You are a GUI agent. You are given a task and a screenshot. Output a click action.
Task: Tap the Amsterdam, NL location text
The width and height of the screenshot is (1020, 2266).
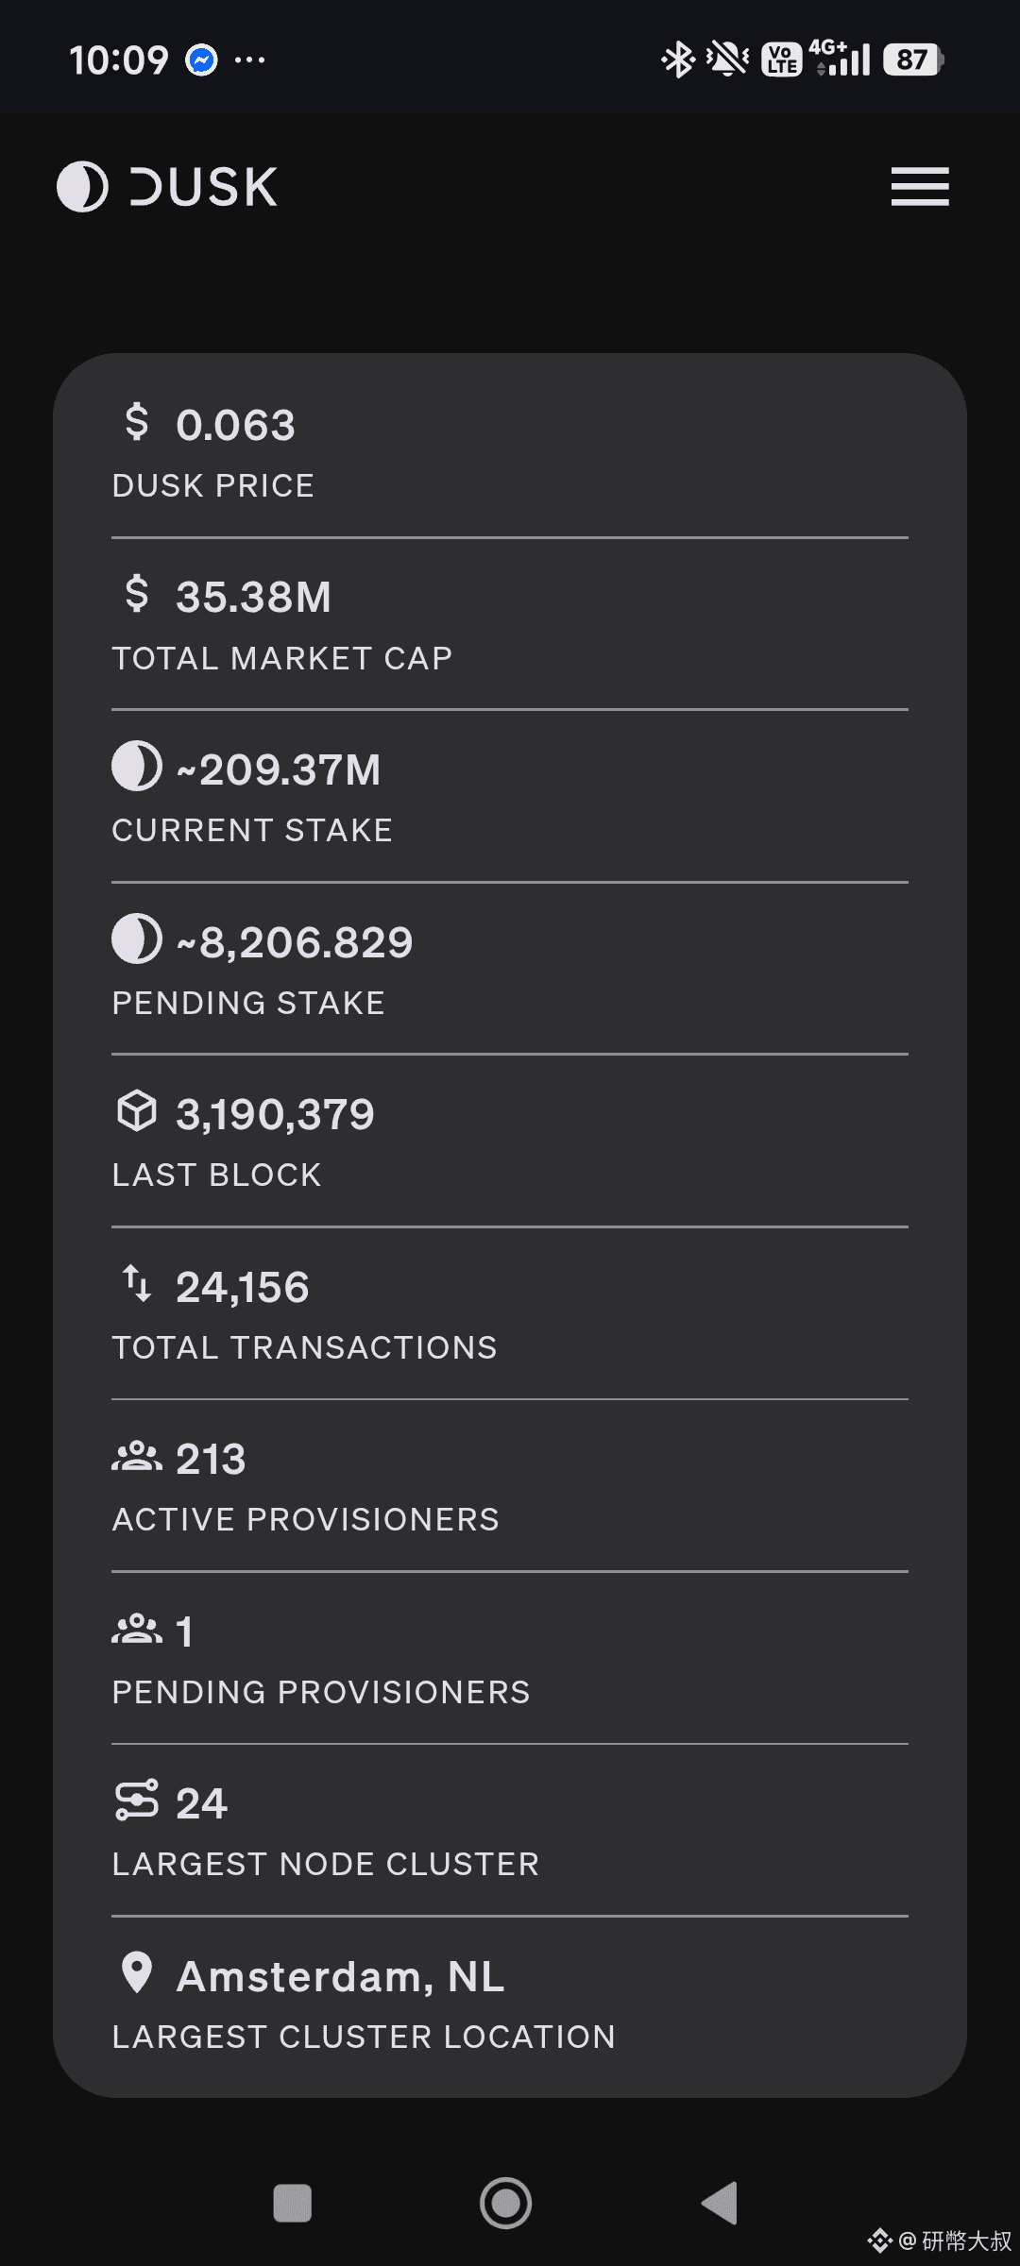pos(341,1976)
